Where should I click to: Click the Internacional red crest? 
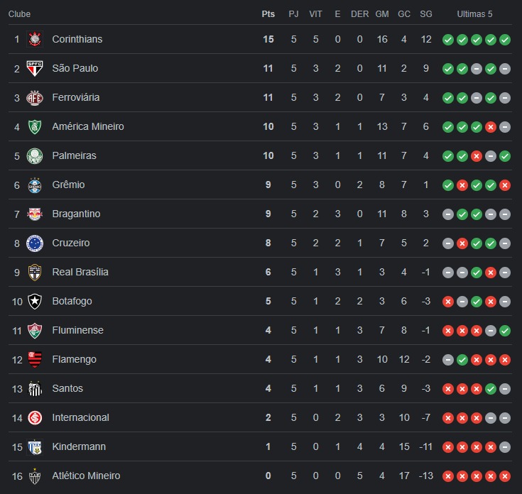pos(35,418)
